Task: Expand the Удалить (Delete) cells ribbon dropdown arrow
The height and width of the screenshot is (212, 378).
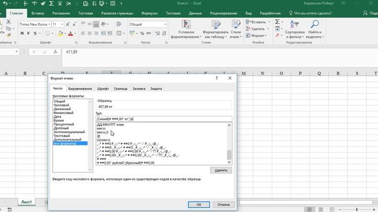Action: click(x=268, y=29)
